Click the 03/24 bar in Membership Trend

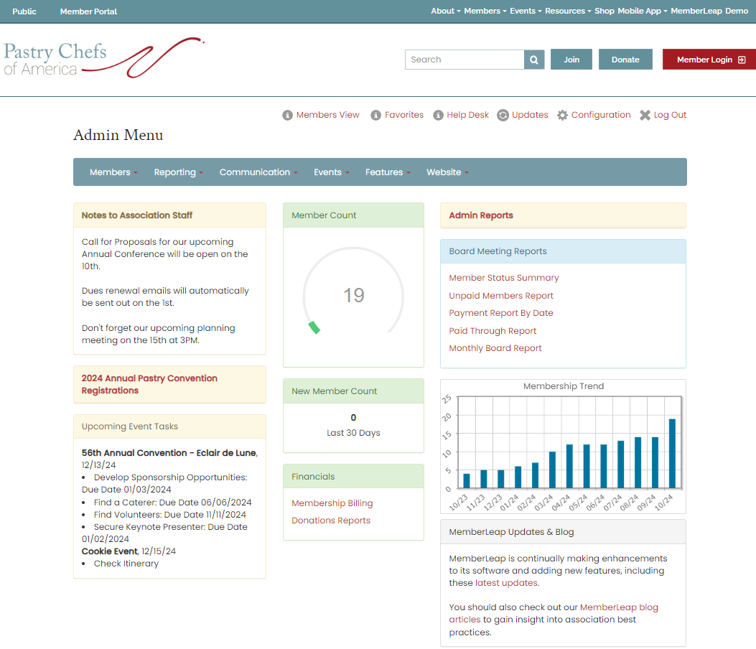pos(552,470)
